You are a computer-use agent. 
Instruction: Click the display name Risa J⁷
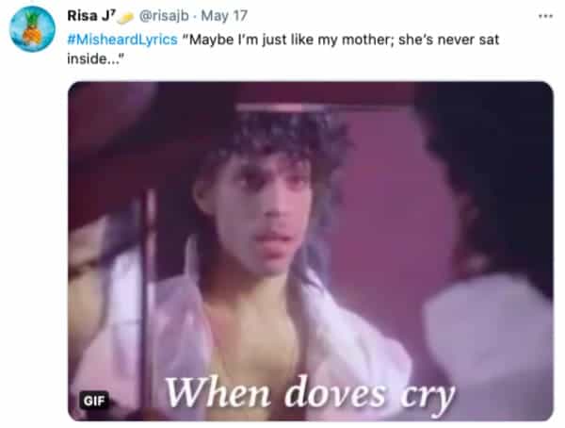coord(91,16)
